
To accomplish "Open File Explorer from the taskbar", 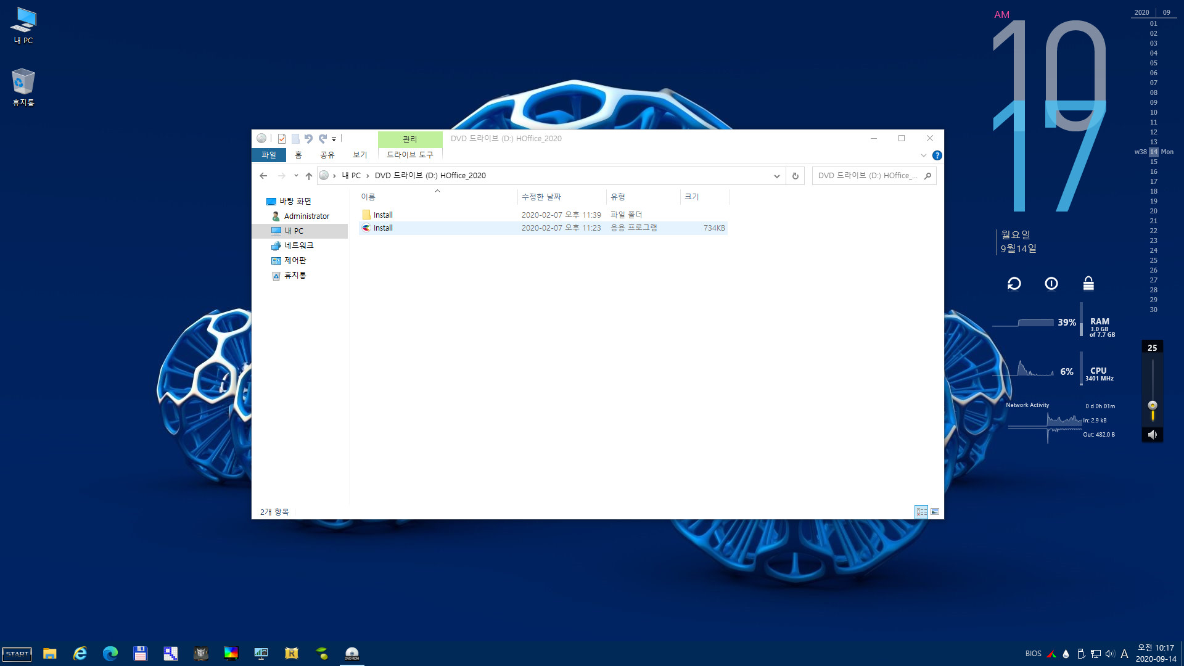I will 50,654.
